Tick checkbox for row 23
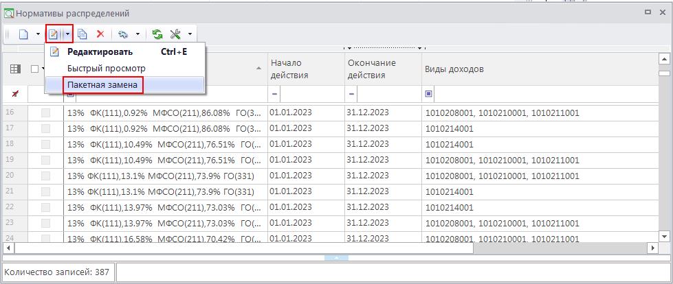Image resolution: width=673 pixels, height=284 pixels. click(45, 224)
